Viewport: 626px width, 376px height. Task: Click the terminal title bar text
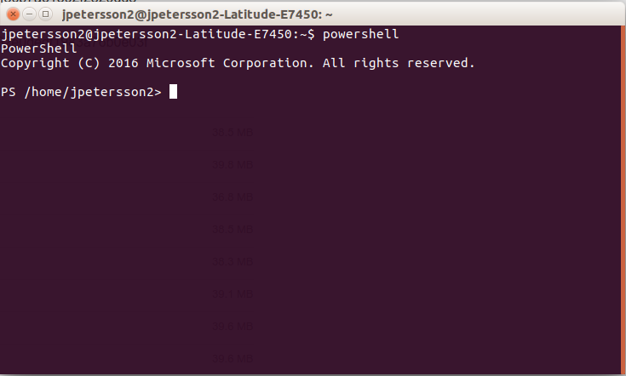click(x=198, y=14)
